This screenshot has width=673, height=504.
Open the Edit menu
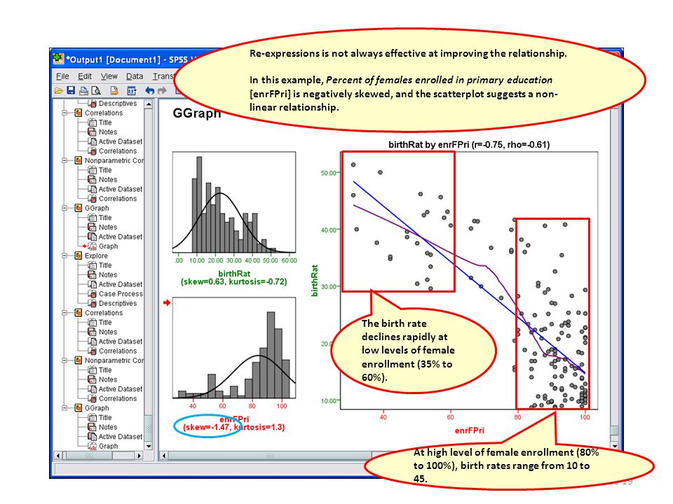(85, 76)
